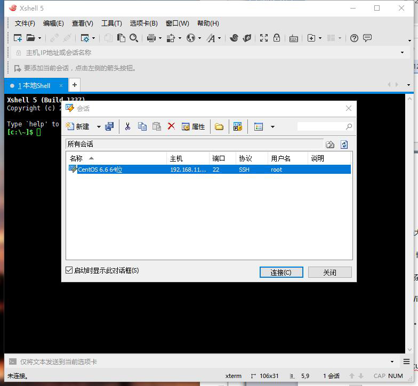Image resolution: width=418 pixels, height=386 pixels.
Task: Click the search magnifier in Sessions dialog
Action: pyautogui.click(x=349, y=126)
